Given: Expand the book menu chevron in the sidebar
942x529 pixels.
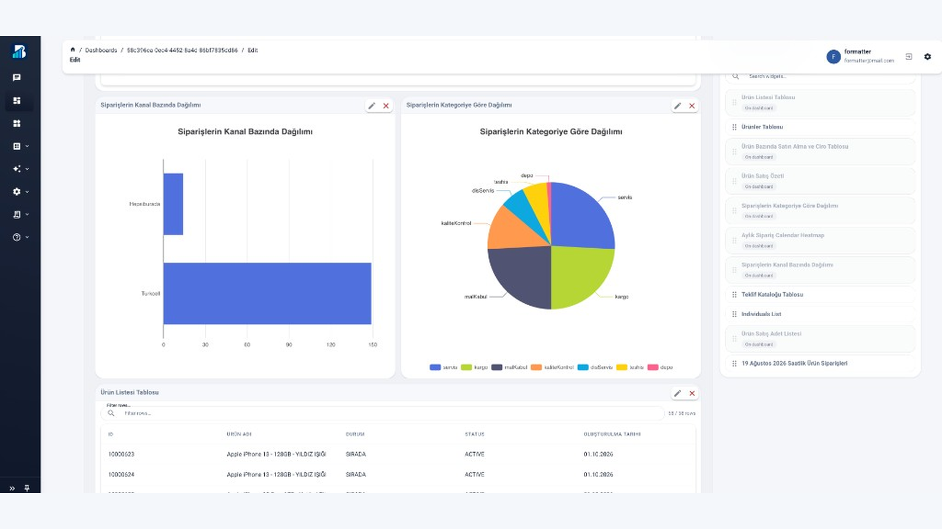Looking at the screenshot, I should [27, 215].
